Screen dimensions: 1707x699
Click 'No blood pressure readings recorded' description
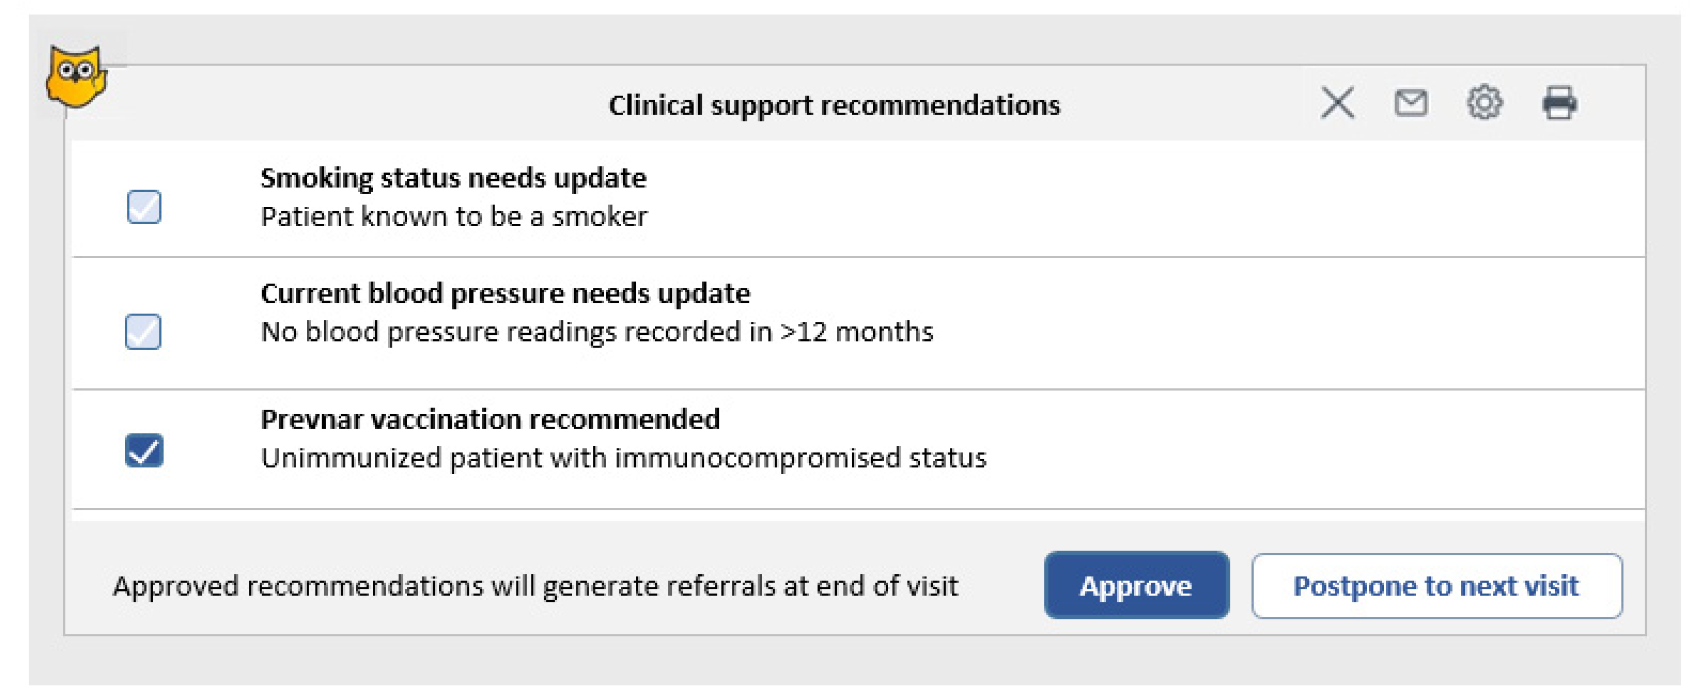point(597,332)
